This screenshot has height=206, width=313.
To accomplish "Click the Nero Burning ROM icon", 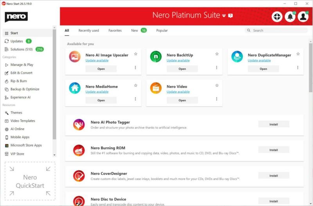I will [79, 150].
